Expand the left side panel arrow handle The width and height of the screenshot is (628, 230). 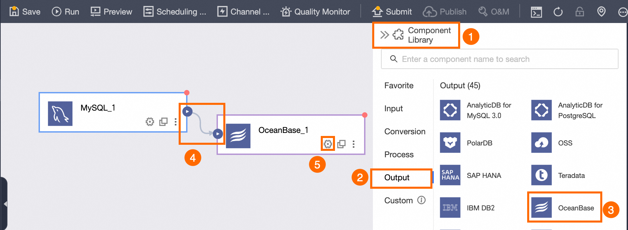4,204
